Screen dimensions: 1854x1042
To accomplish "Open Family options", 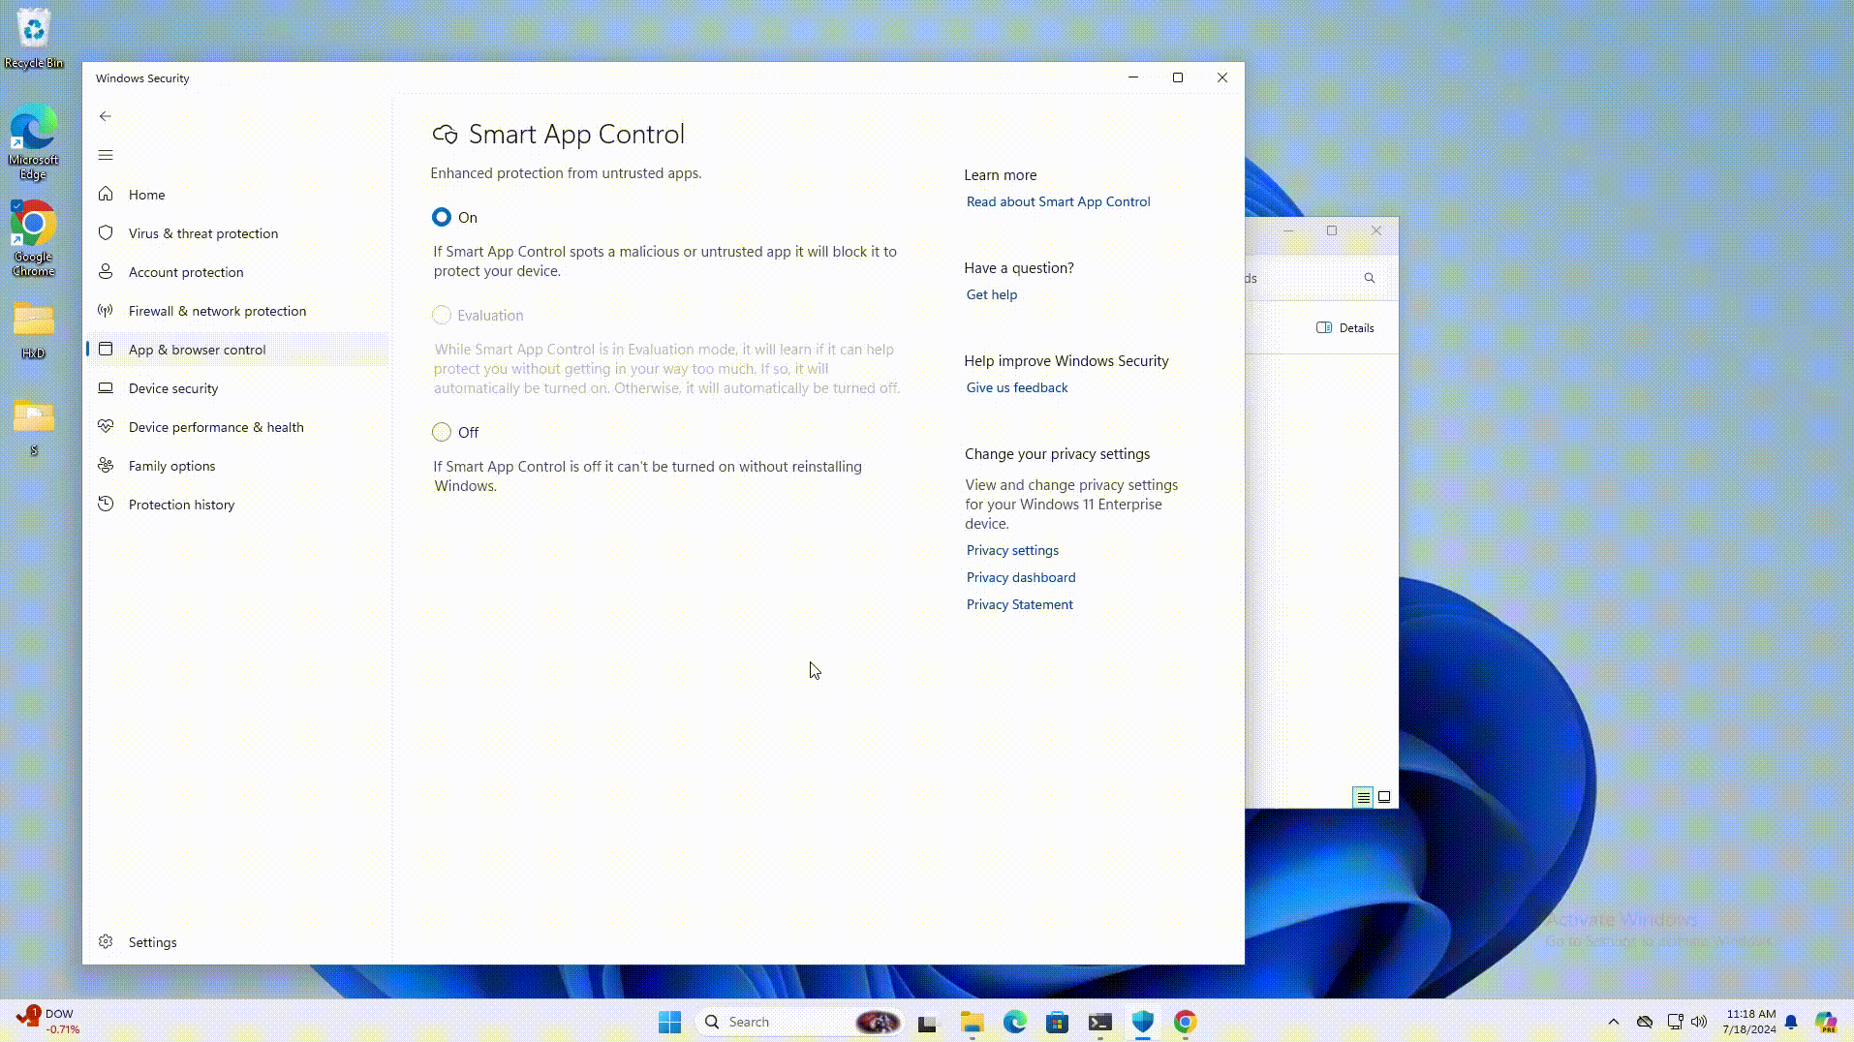I will (170, 465).
